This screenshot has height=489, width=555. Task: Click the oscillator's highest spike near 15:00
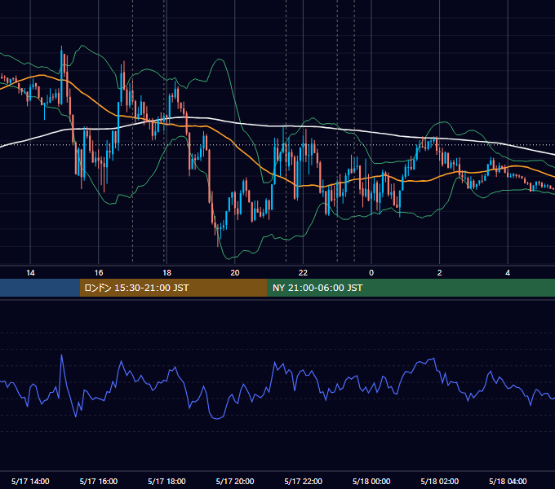coord(61,355)
